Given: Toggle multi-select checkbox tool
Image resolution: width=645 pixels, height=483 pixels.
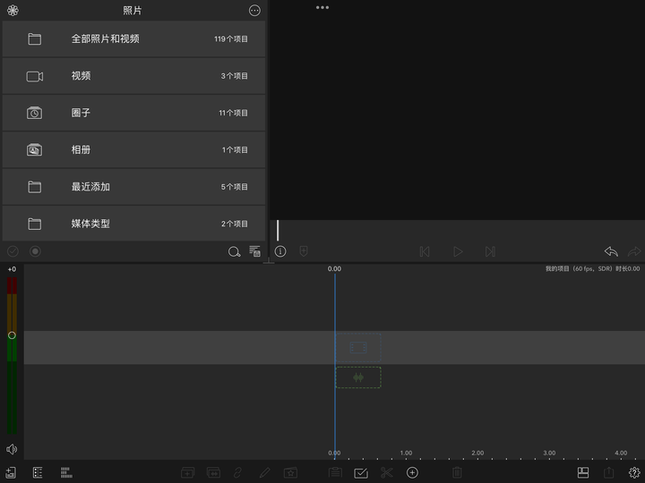Looking at the screenshot, I should (x=361, y=473).
